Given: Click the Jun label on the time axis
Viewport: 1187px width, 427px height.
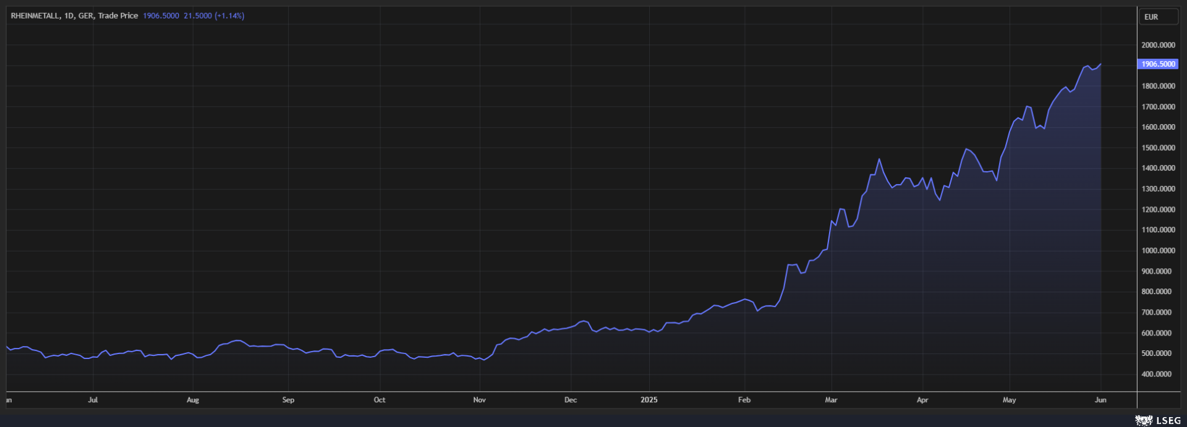Looking at the screenshot, I should pyautogui.click(x=1100, y=400).
